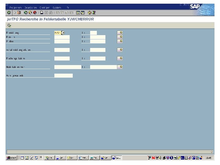Open the System menu
Image resolution: width=220 pixels, height=165 pixels.
57,8
